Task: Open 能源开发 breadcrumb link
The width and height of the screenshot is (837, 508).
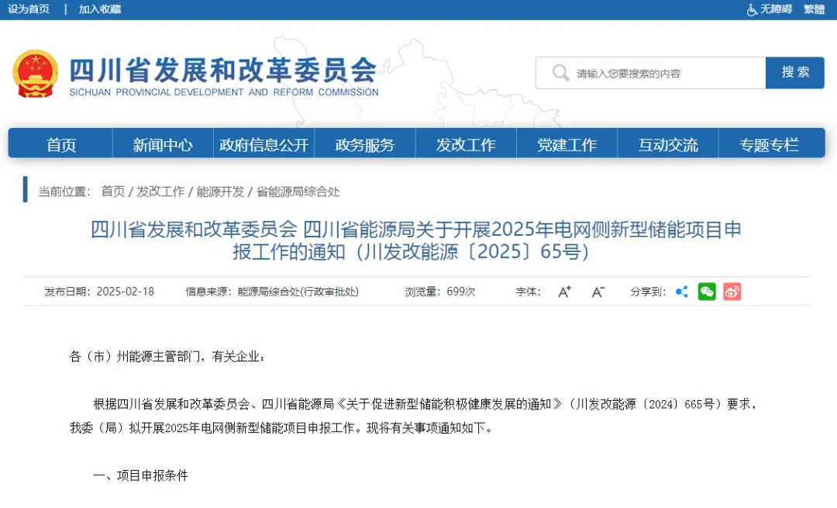Action: 220,191
